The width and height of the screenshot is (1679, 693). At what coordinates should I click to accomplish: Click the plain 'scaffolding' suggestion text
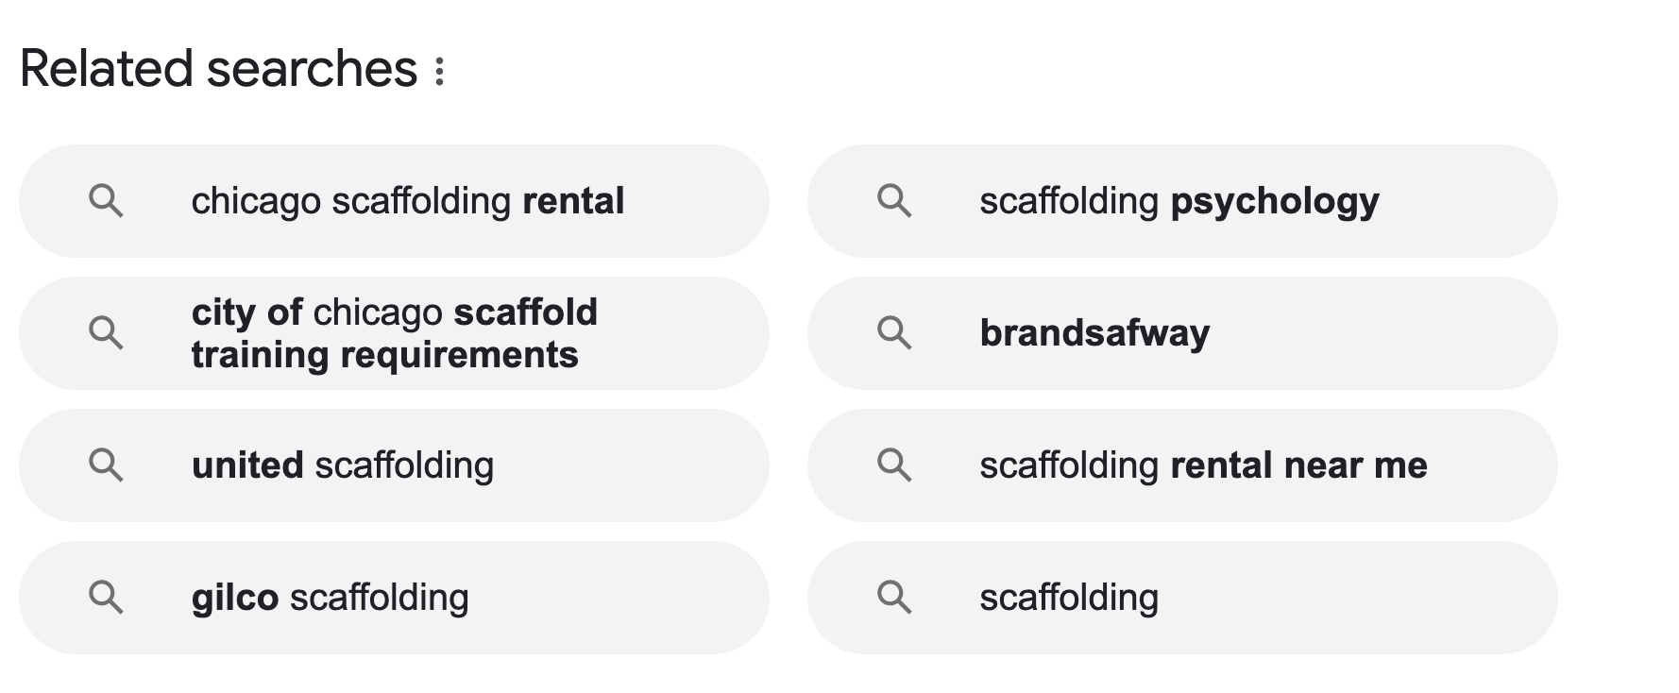coord(1068,598)
